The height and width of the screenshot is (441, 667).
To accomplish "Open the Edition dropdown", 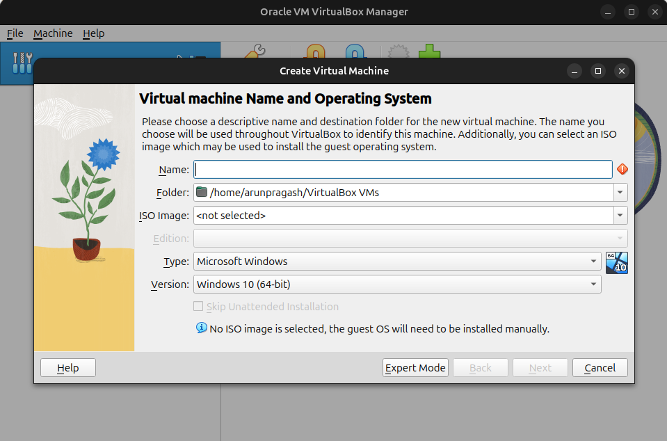I will pyautogui.click(x=410, y=239).
